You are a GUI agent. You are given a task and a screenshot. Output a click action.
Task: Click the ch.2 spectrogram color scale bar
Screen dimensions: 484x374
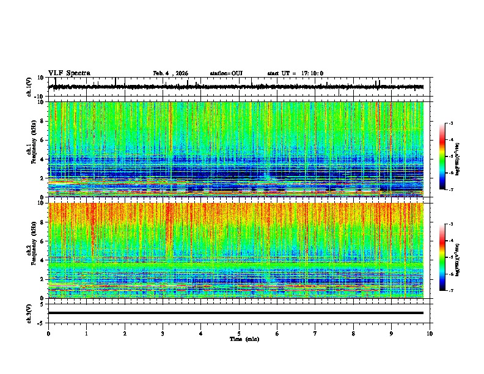(x=442, y=257)
